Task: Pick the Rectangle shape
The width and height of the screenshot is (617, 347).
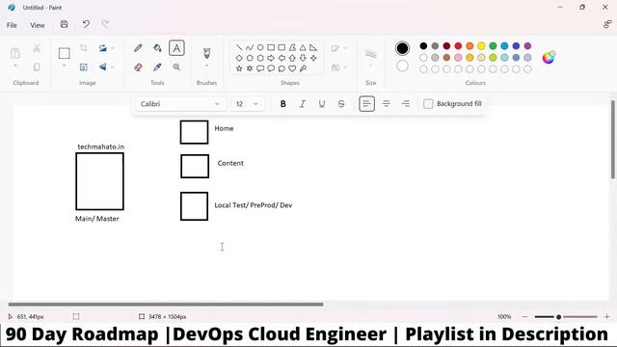Action: (271, 47)
